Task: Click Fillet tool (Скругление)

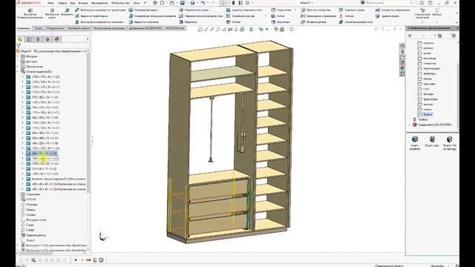Action: 281,10
